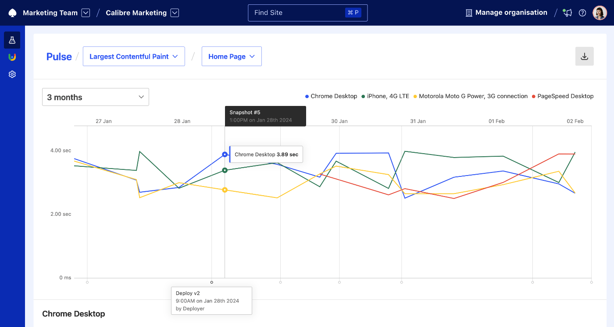Click the download chart icon

click(584, 56)
